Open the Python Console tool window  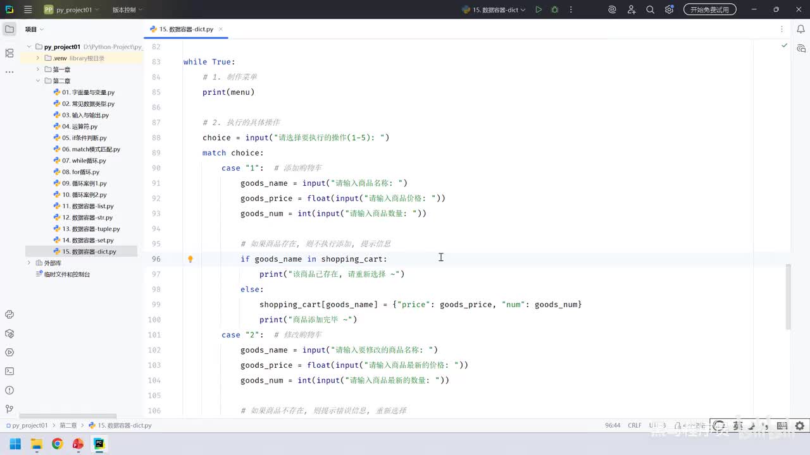click(9, 315)
